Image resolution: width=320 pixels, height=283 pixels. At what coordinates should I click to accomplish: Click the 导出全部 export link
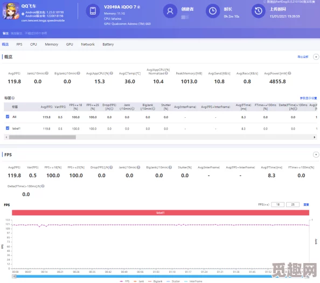303,56
